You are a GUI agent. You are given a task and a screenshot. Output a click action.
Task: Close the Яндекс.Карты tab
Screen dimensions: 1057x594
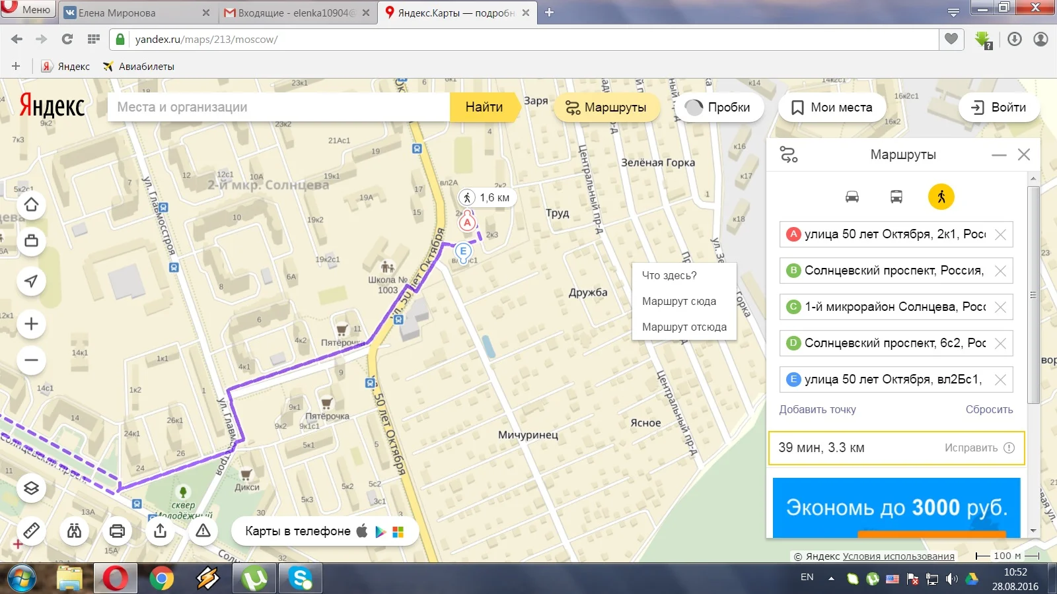[x=526, y=13]
